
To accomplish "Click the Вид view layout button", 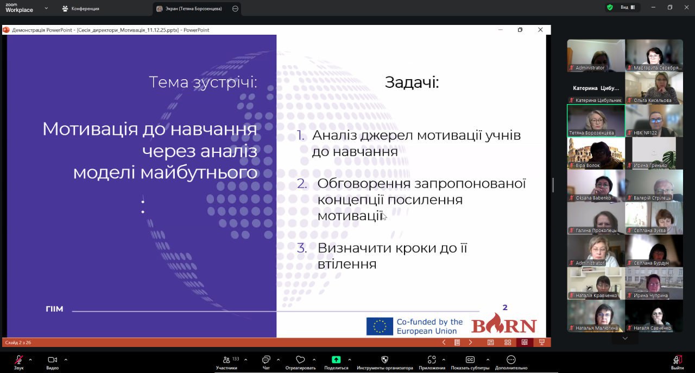I will point(627,8).
